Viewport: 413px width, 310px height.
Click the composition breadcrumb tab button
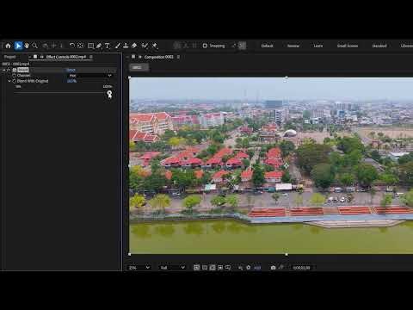tap(139, 67)
